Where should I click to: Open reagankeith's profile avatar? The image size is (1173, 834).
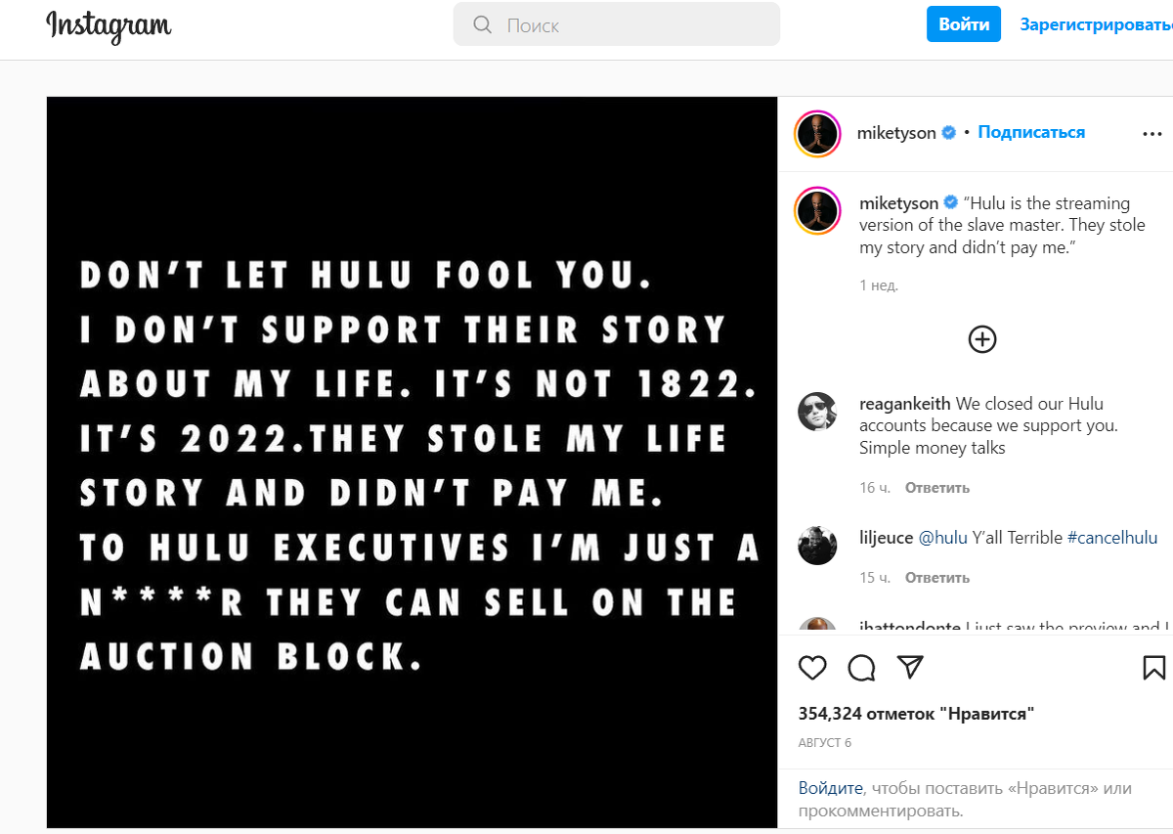[817, 412]
